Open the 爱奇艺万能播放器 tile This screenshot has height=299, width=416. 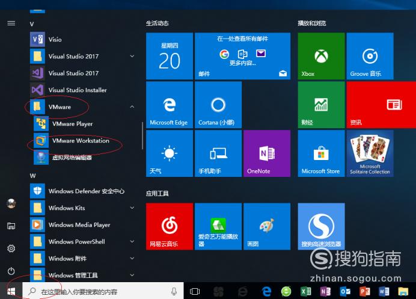(x=218, y=226)
